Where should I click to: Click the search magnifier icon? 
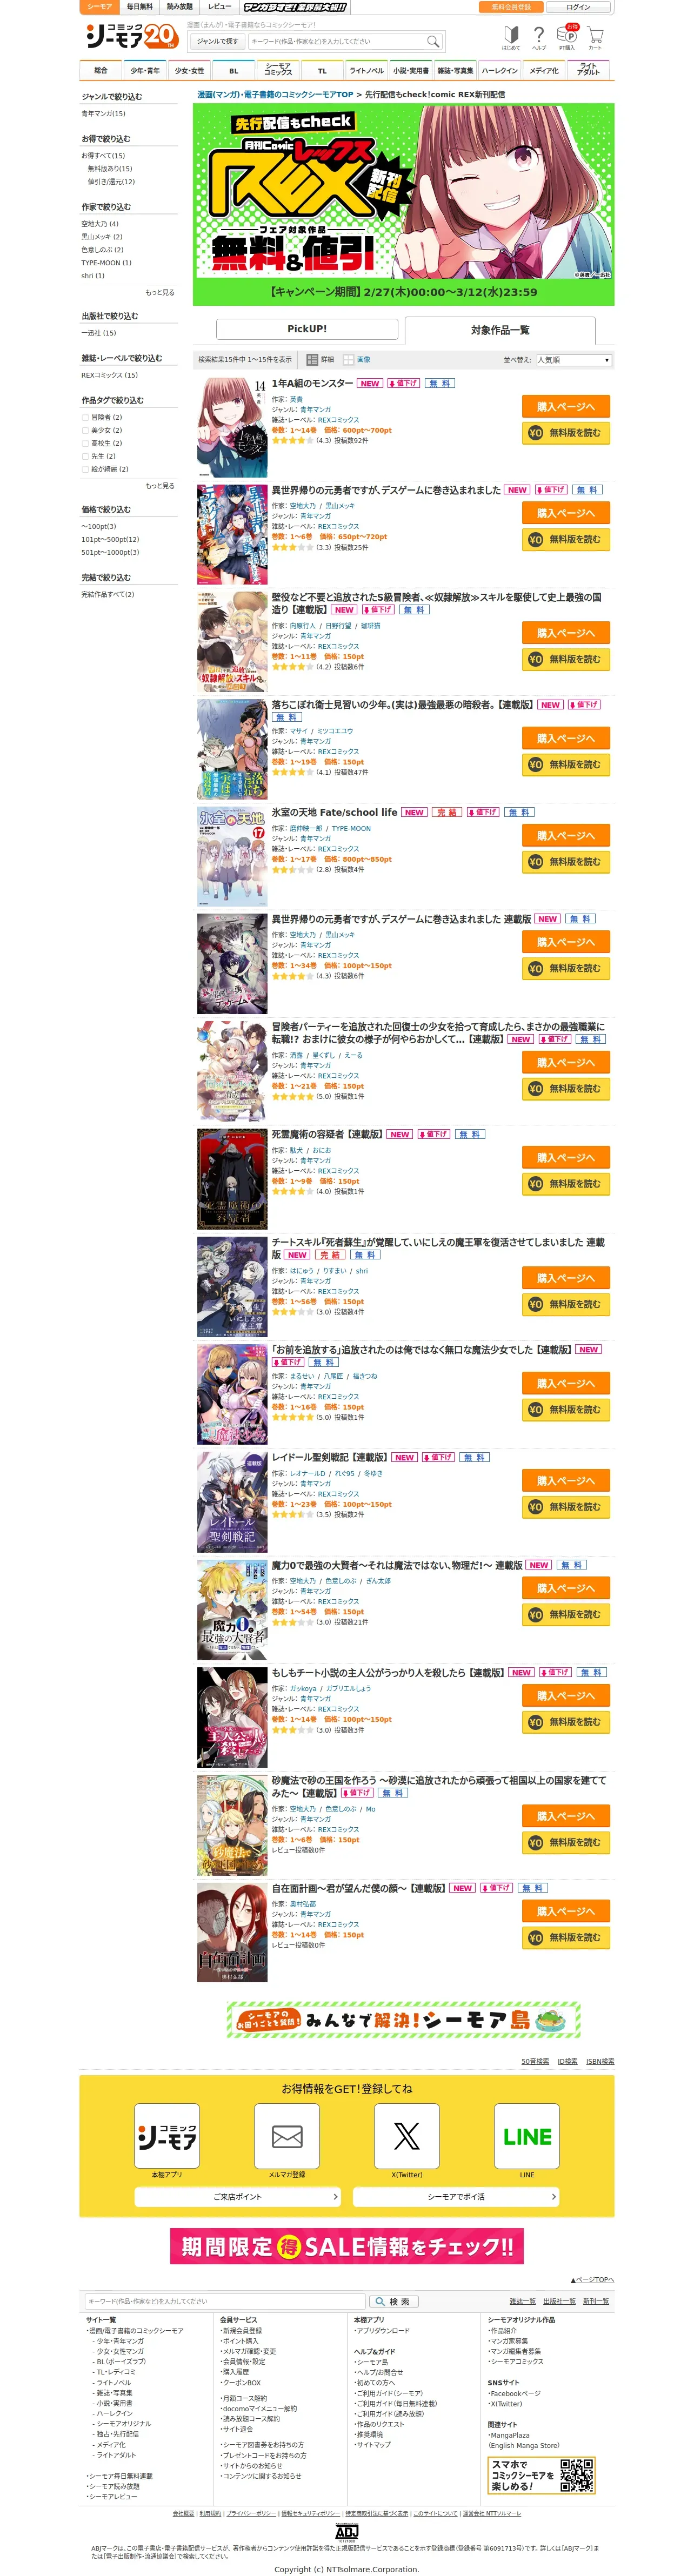click(433, 41)
